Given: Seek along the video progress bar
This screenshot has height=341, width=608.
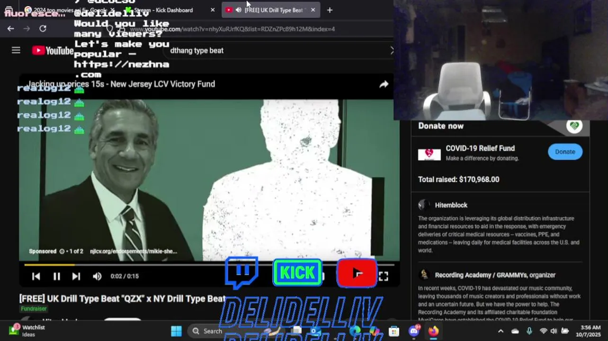Looking at the screenshot, I should click(209, 265).
